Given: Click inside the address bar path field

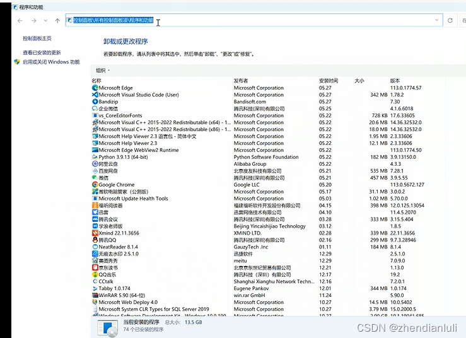Looking at the screenshot, I should click(254, 20).
